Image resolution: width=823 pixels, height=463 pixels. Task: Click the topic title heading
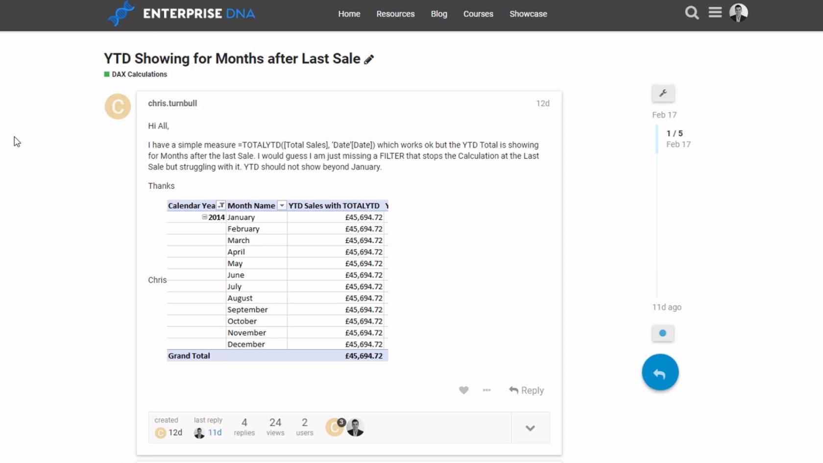point(232,59)
